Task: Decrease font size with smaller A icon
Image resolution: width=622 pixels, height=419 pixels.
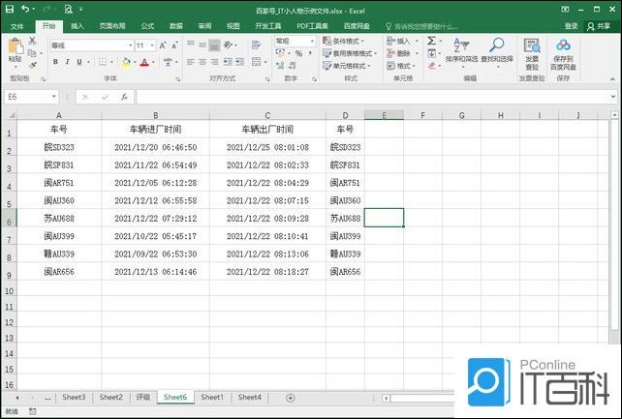Action: [x=174, y=45]
